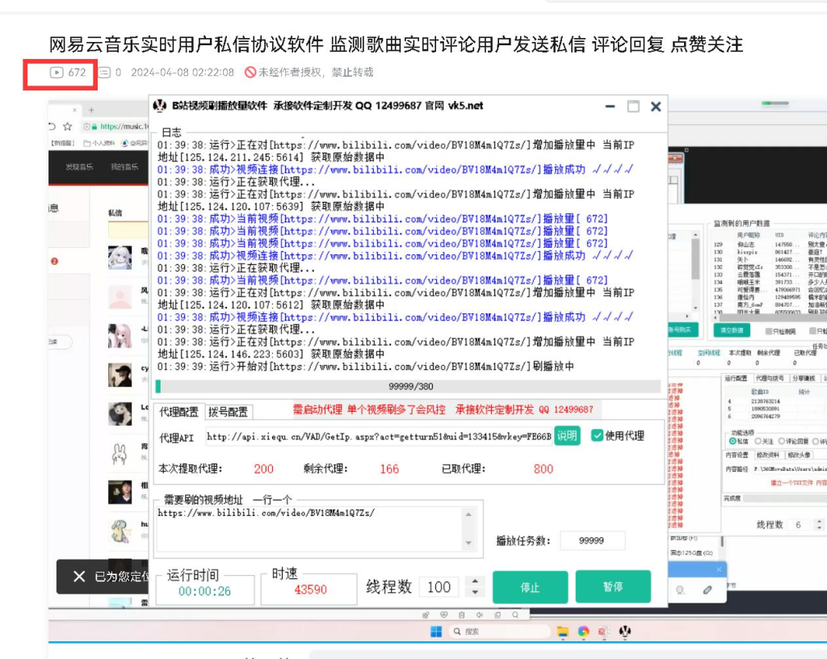Dismiss the 已为您定位 notification with its X

79,577
